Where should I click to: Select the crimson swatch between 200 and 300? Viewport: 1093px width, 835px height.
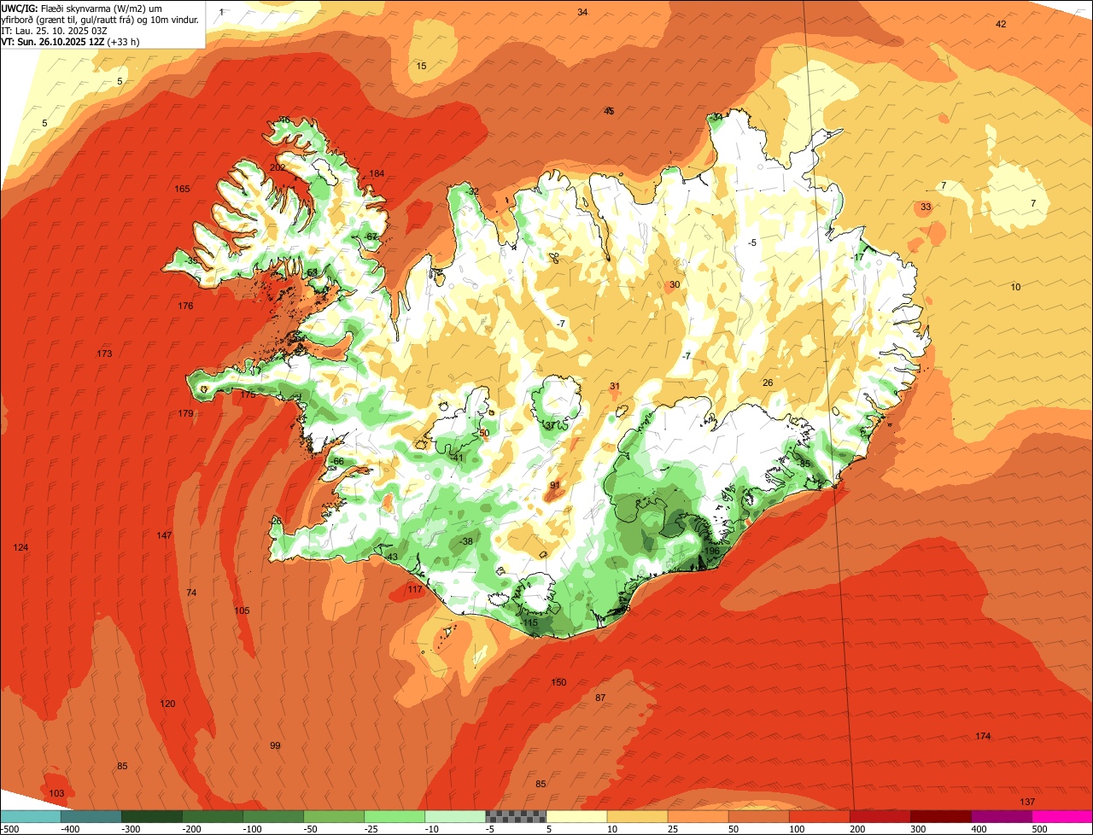pos(880,816)
